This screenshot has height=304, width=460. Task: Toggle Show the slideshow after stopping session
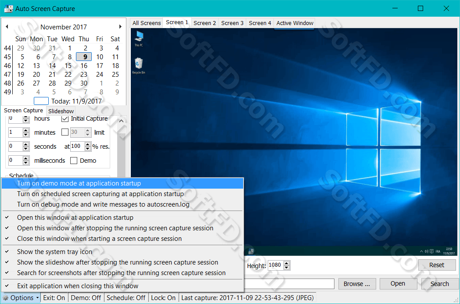click(x=122, y=262)
